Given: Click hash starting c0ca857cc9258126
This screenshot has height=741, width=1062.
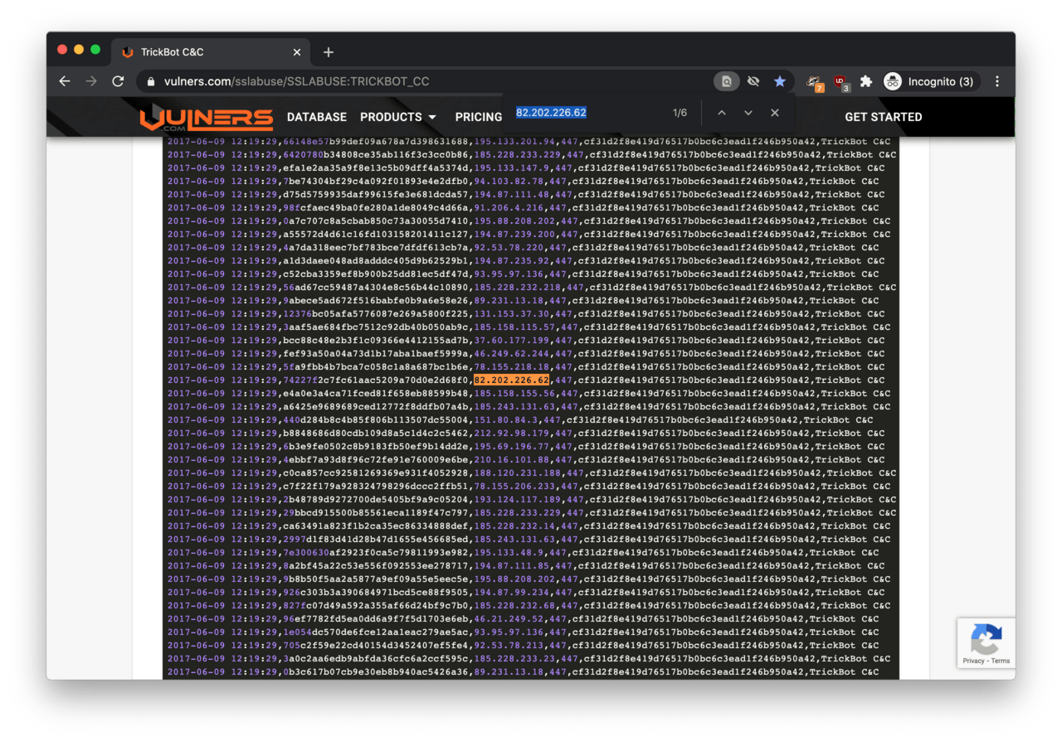Looking at the screenshot, I should [377, 473].
